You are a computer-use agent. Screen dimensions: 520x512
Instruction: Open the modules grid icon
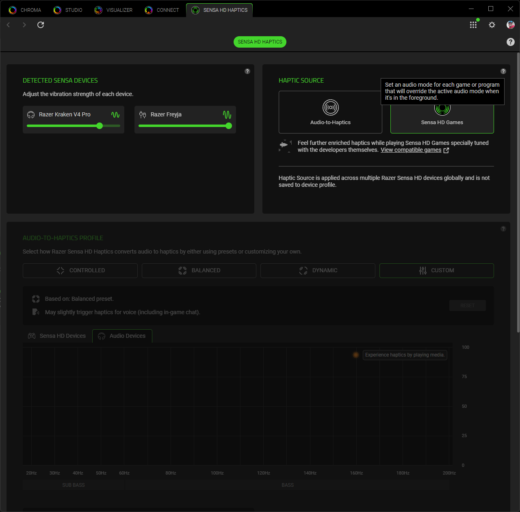pos(473,25)
